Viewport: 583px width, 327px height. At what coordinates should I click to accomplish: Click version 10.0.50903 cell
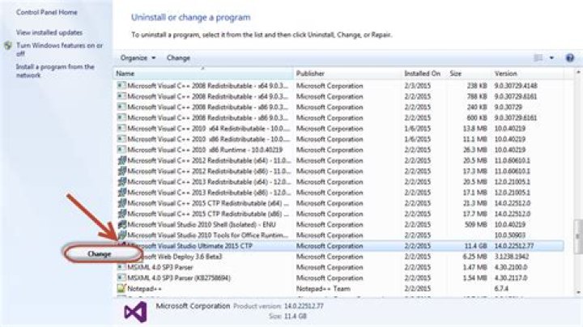pos(510,235)
